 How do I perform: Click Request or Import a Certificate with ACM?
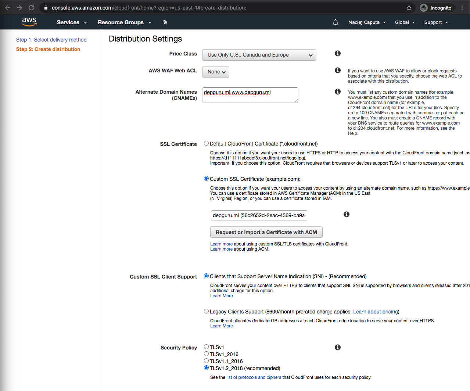click(x=266, y=232)
